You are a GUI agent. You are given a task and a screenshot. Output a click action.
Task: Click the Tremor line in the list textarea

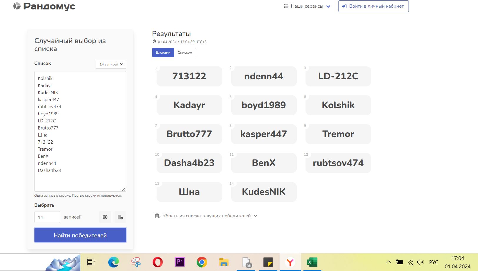[x=45, y=149]
